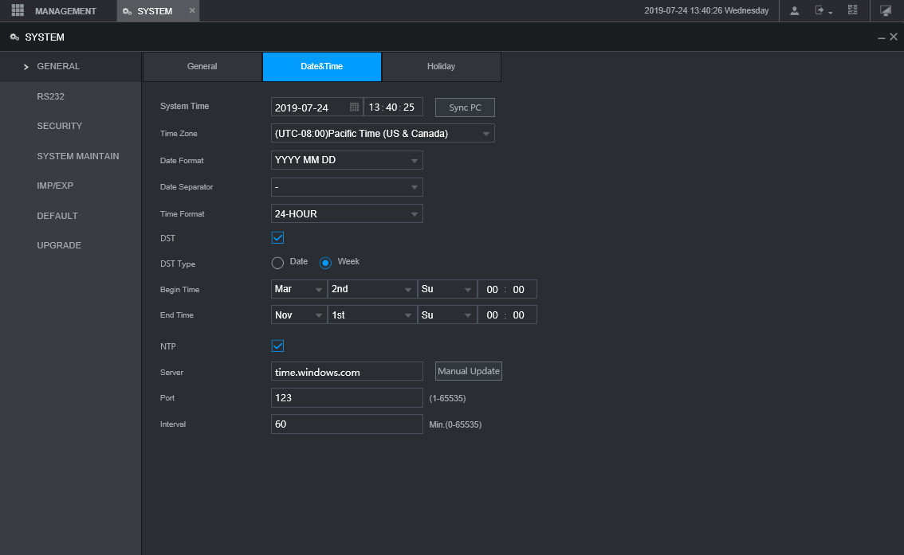This screenshot has width=904, height=555.
Task: Click the NTP Server input field
Action: [x=347, y=372]
